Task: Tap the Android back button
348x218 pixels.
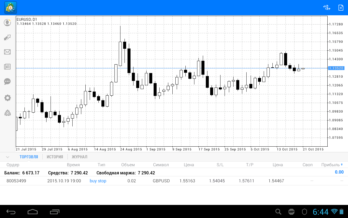Action: point(11,212)
